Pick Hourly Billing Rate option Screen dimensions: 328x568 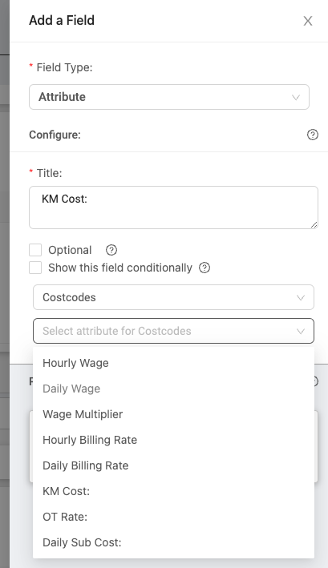173,440
